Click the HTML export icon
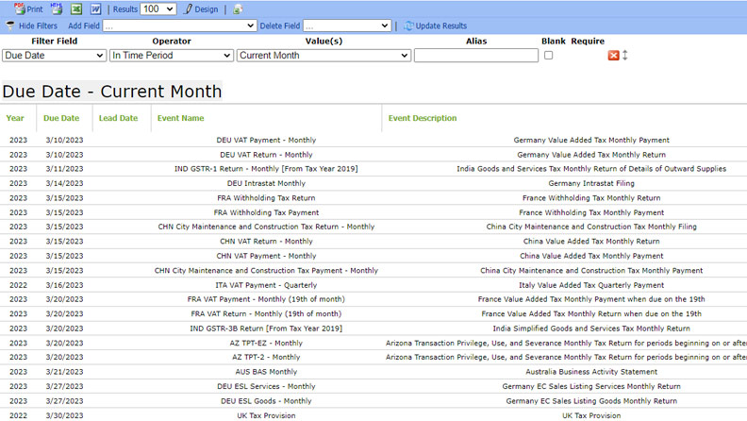This screenshot has width=747, height=421. point(57,8)
